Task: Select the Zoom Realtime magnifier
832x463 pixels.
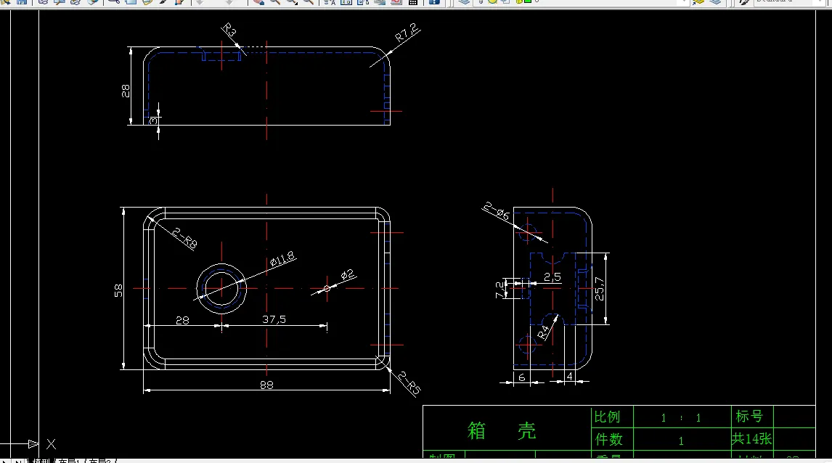Action: [x=275, y=2]
